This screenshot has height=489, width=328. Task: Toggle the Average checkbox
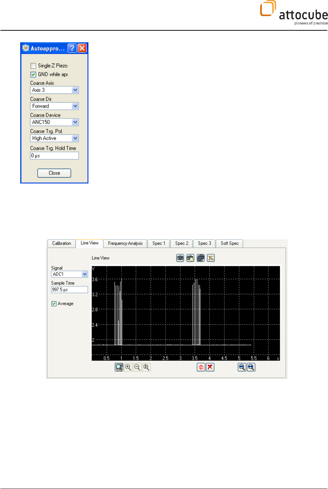pos(54,304)
